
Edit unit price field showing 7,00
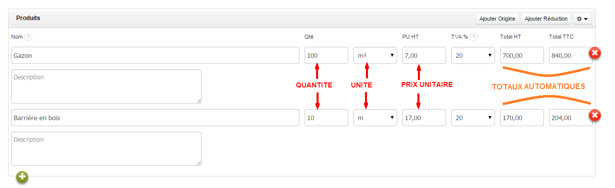click(x=424, y=55)
